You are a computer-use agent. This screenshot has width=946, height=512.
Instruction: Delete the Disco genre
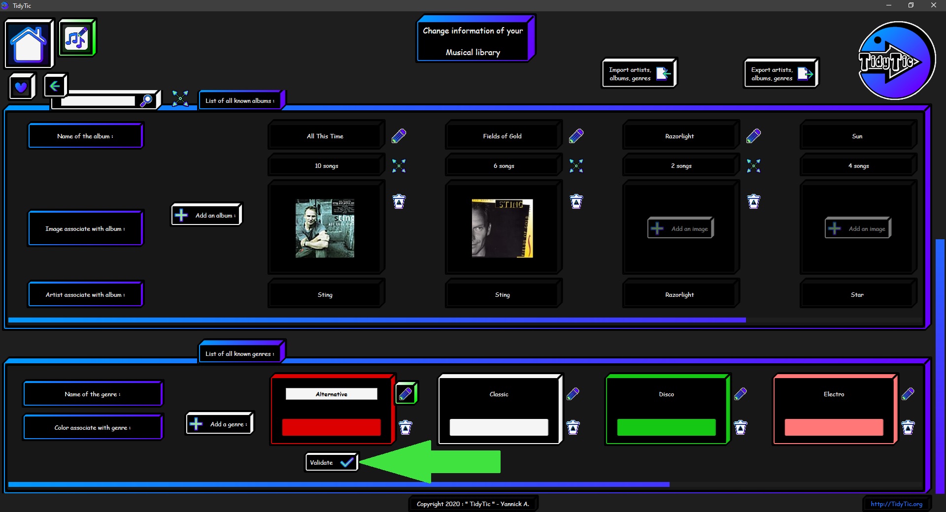(x=741, y=427)
